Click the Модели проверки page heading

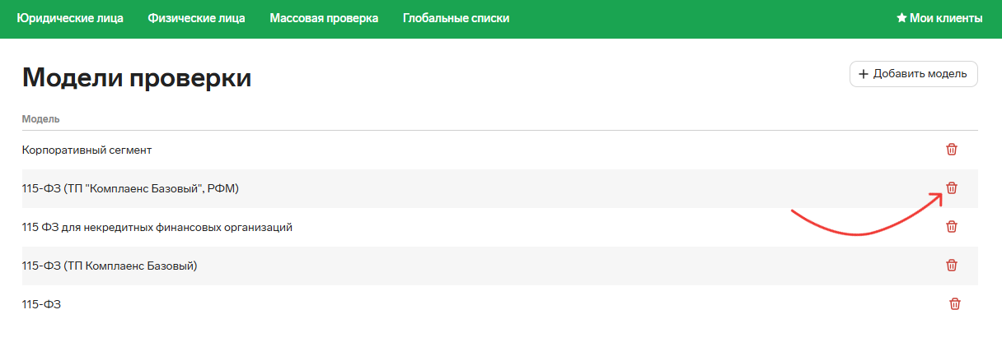pos(137,77)
